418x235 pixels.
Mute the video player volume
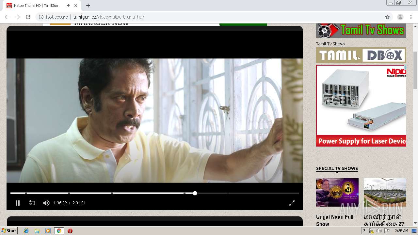pyautogui.click(x=46, y=203)
